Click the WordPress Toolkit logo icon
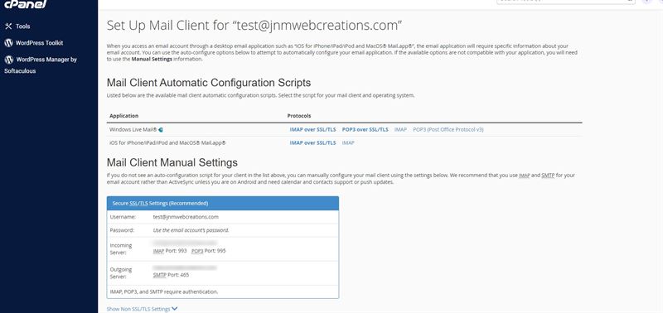The height and width of the screenshot is (313, 663). pyautogui.click(x=8, y=43)
